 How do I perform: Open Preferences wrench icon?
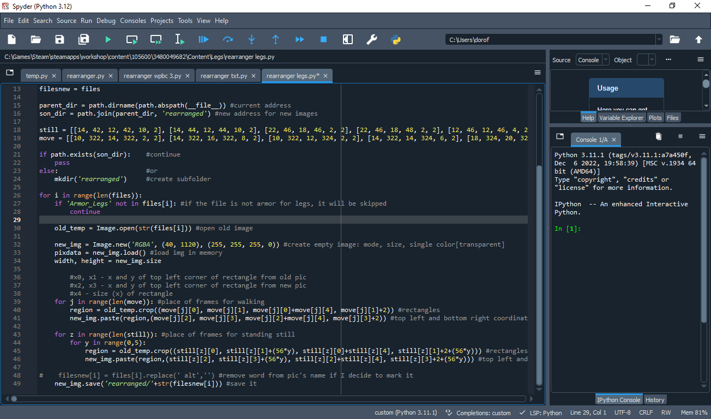[x=372, y=39]
